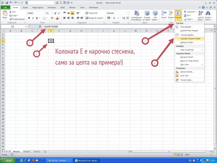
Task: Open the General number format dropdown
Action: 128,13
